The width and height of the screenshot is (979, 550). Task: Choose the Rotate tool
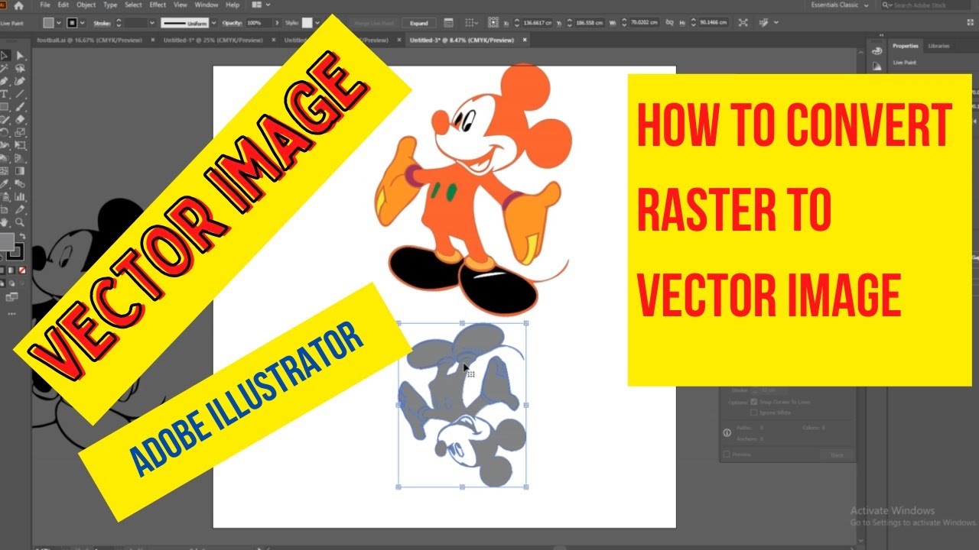coord(5,132)
